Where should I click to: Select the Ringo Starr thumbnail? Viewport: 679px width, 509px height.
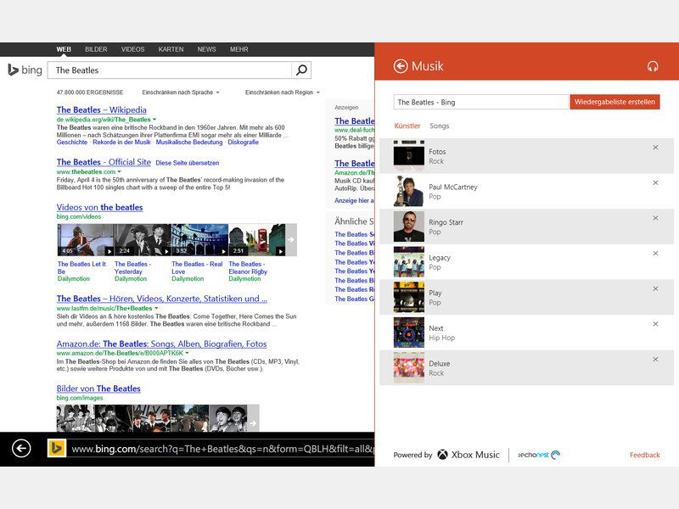409,227
